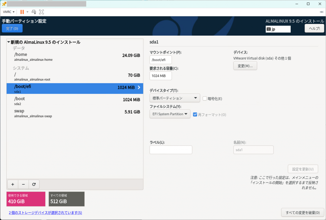Screen dimensions: 326x220
Task: Click the plus icon to add a mount point
Action: pos(13,184)
